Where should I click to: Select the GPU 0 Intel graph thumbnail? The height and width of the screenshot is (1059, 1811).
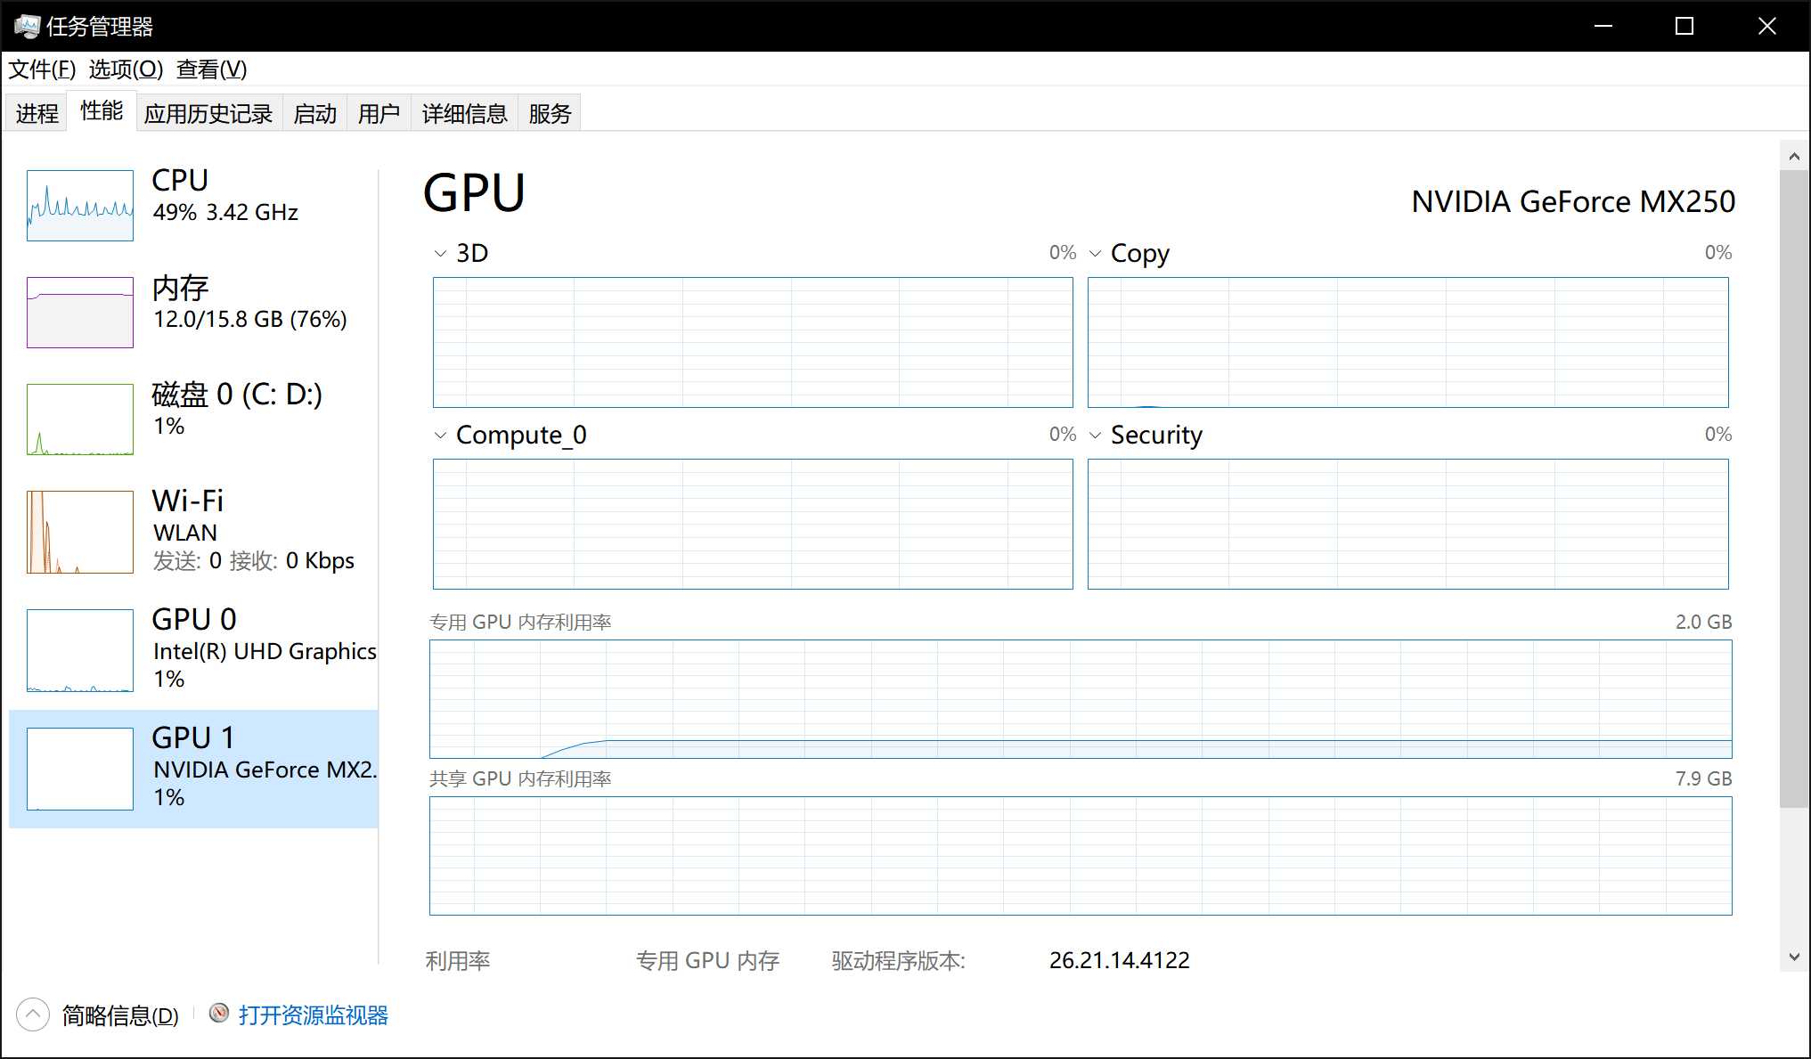tap(80, 650)
